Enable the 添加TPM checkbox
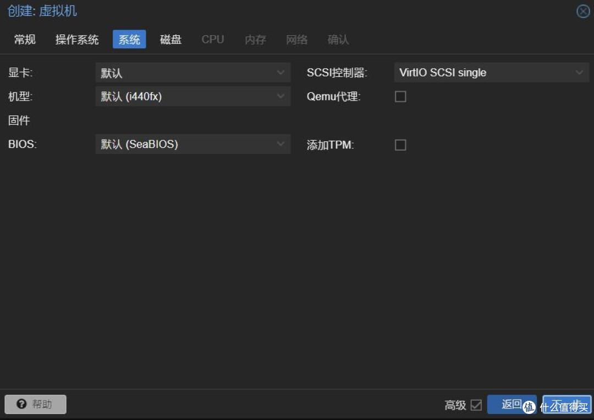Image resolution: width=594 pixels, height=420 pixels. (x=400, y=145)
